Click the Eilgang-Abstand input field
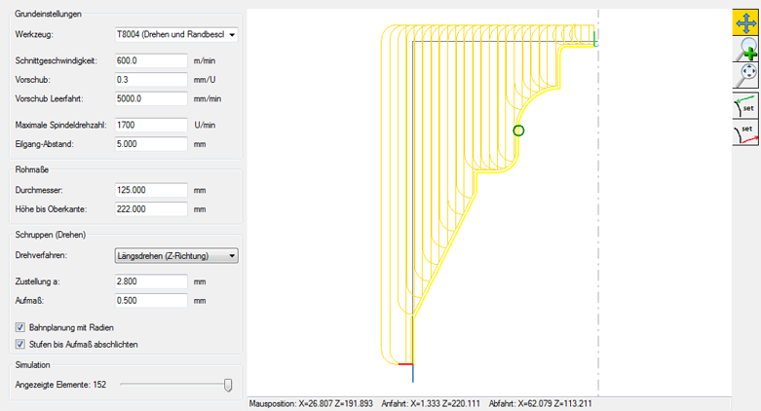This screenshot has width=761, height=411. [150, 144]
